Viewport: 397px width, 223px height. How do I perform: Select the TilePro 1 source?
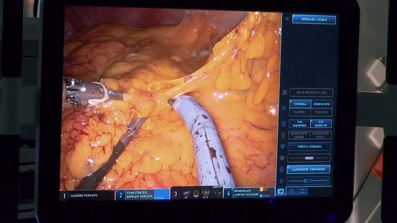point(300,112)
